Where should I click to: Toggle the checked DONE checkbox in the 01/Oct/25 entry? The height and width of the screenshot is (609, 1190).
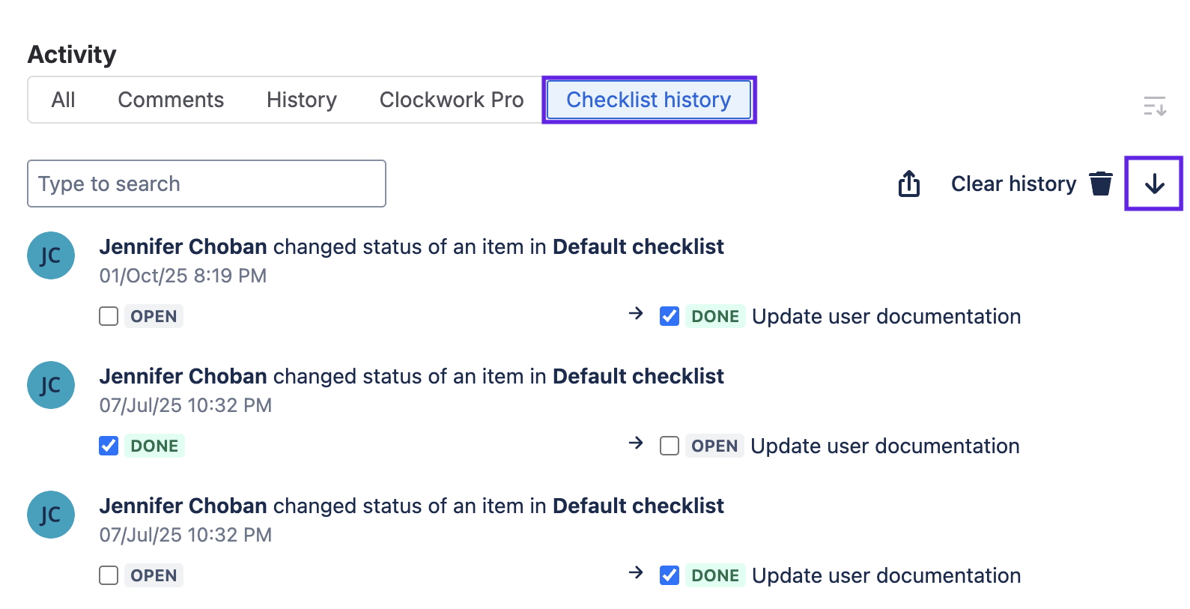(670, 316)
